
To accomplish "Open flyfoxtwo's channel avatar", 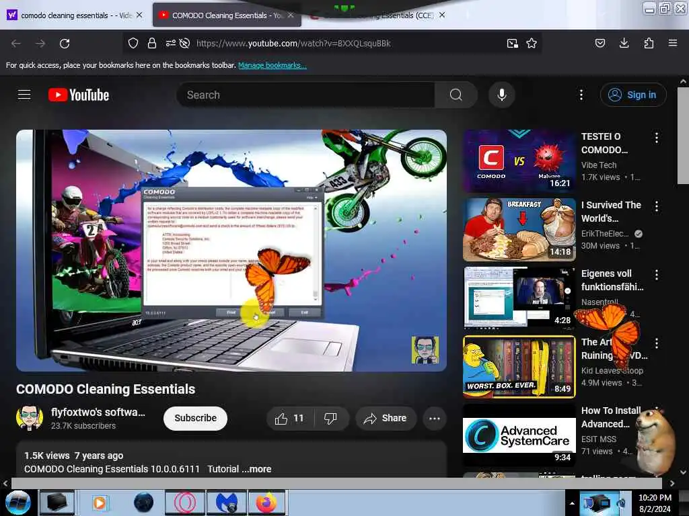I will [30, 418].
